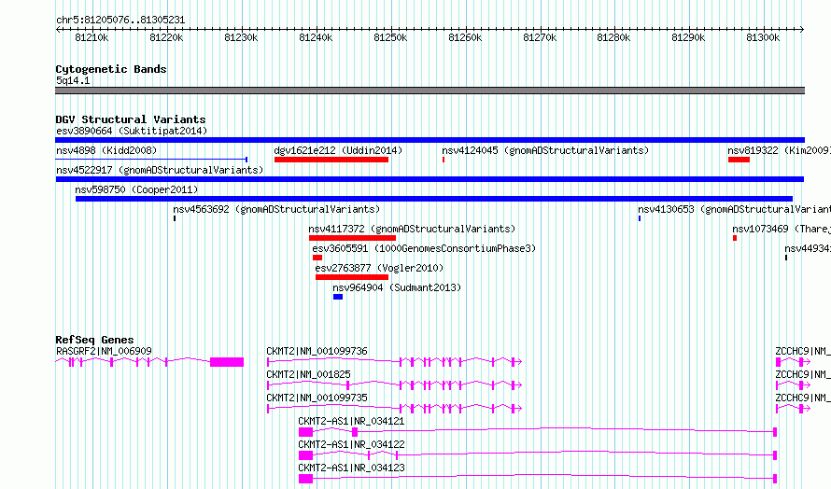Viewport: 831px width, 489px height.
Task: Click the red dgv1621e212 (Uddin2014) bar
Action: 331,160
